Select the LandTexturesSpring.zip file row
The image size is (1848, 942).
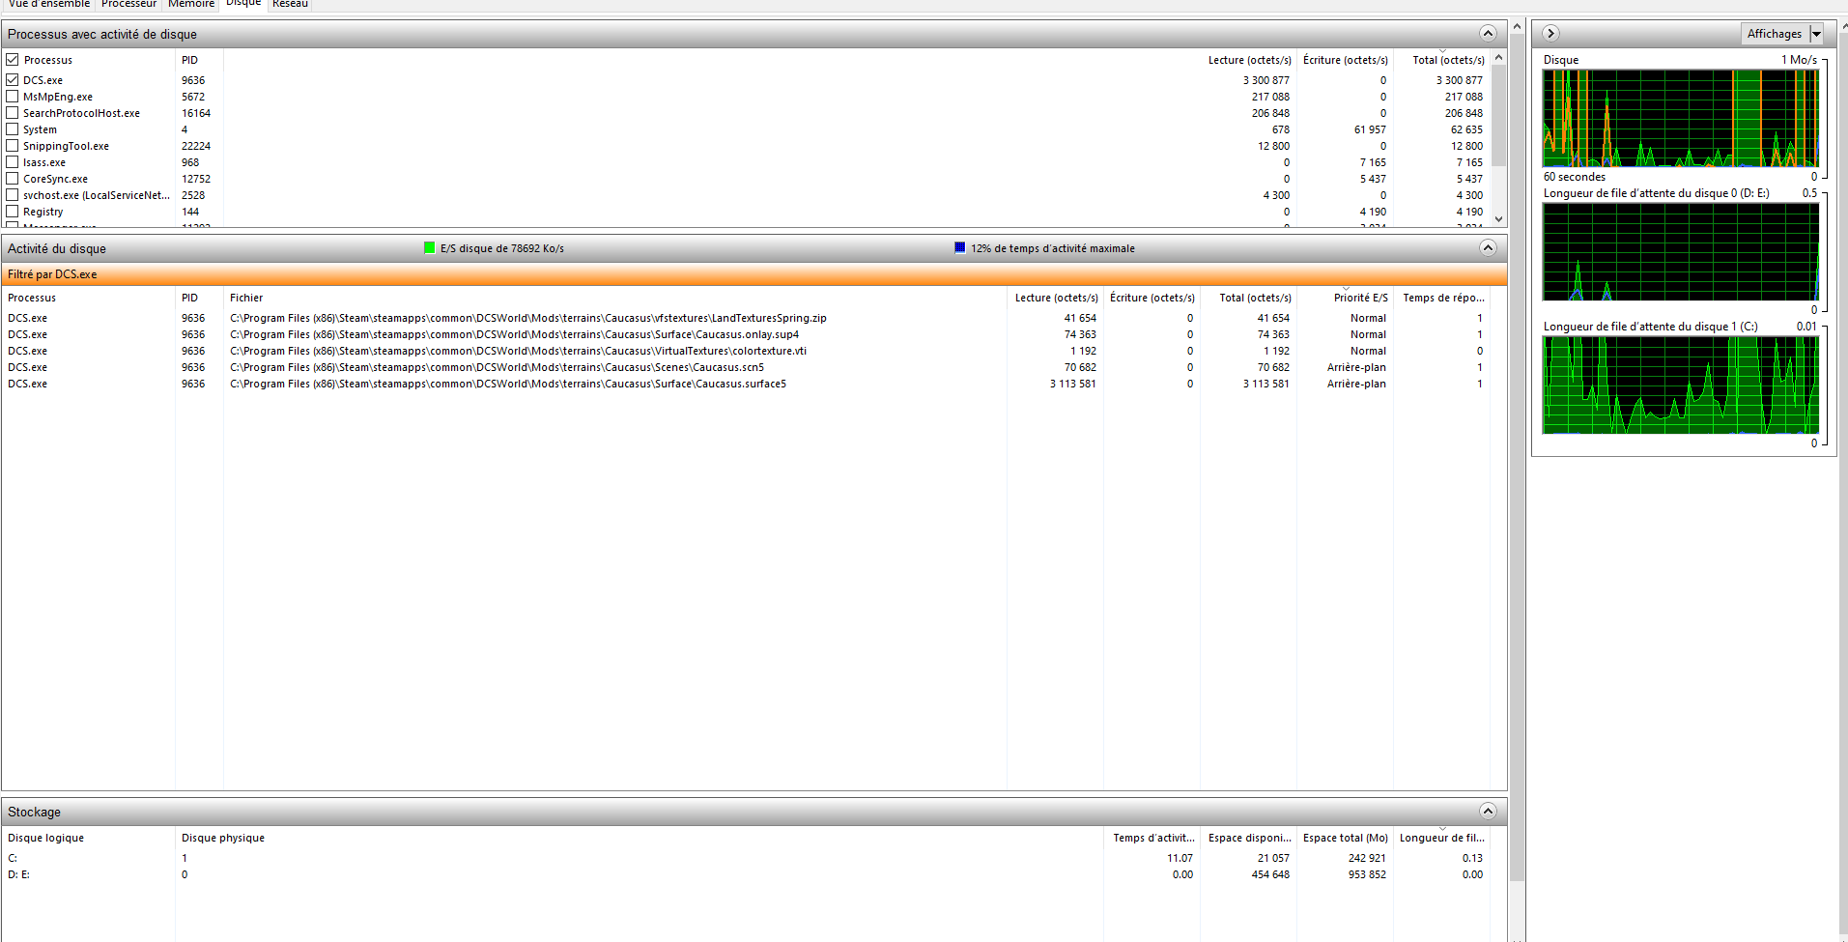746,318
